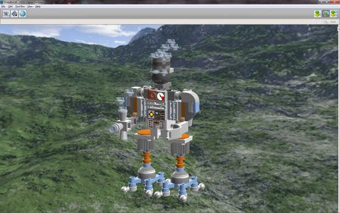Switch to Build mode icon
The height and width of the screenshot is (213, 340).
[x=318, y=14]
